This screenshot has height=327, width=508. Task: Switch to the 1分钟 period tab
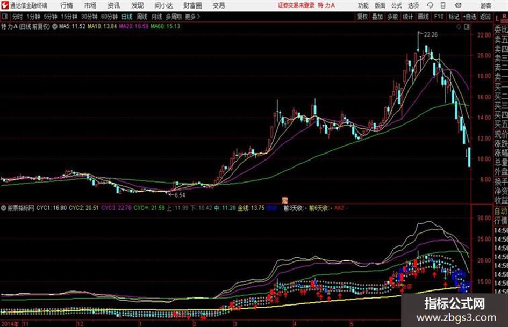pyautogui.click(x=33, y=17)
